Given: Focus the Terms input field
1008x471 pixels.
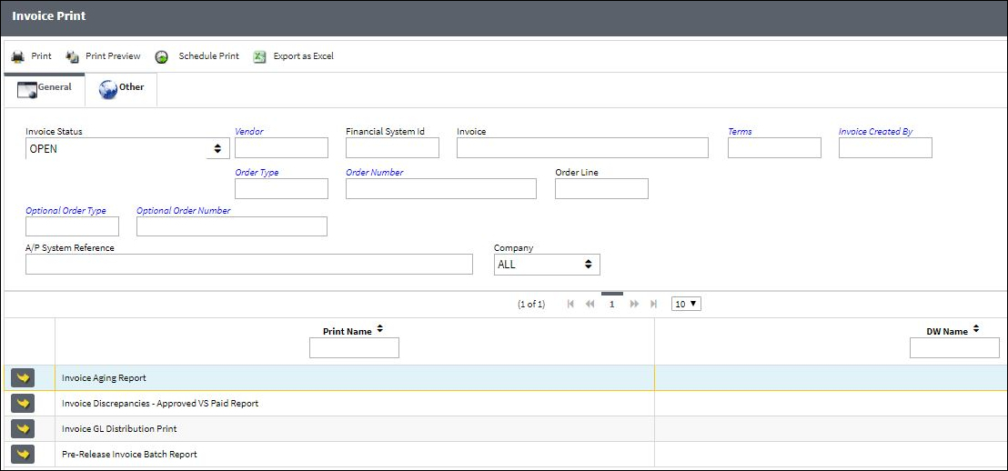Looking at the screenshot, I should click(774, 148).
